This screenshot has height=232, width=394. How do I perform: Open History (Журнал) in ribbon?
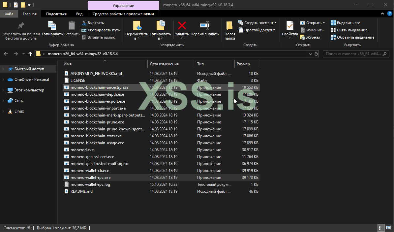310,37
